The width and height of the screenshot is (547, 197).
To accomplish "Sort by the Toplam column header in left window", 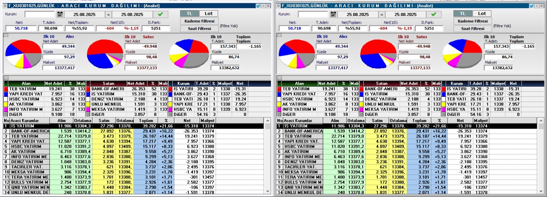I will [146, 121].
